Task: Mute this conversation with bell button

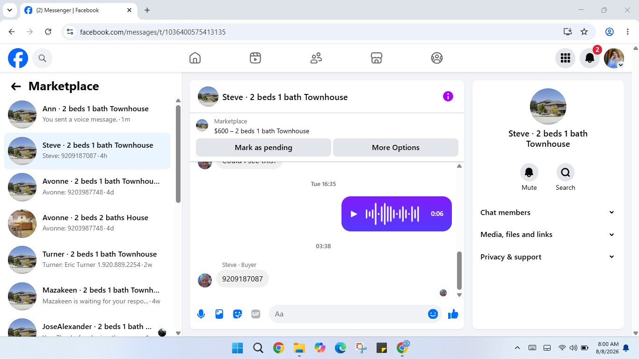Action: click(x=529, y=172)
